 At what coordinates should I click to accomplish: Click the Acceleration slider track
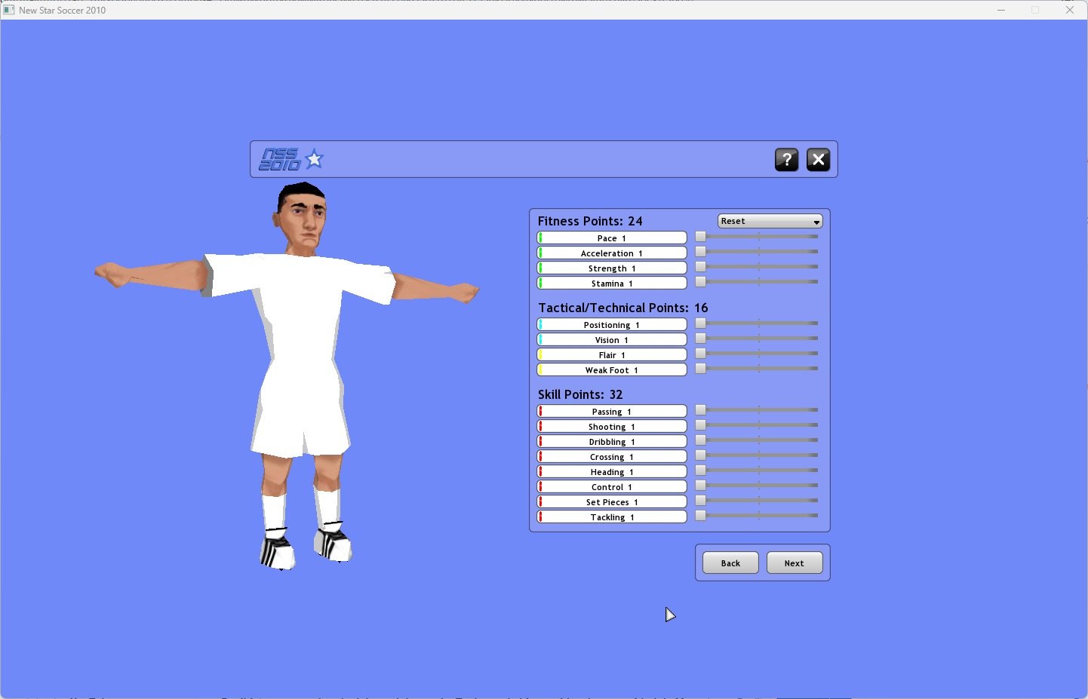[761, 252]
